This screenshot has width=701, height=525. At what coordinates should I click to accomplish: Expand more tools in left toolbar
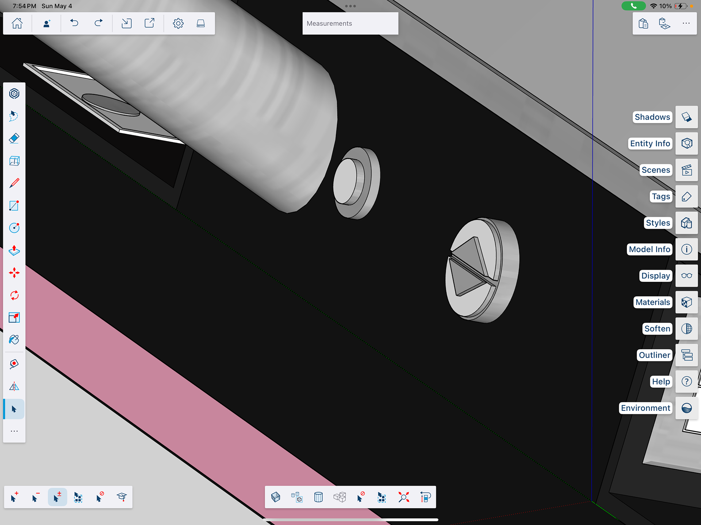pyautogui.click(x=14, y=431)
